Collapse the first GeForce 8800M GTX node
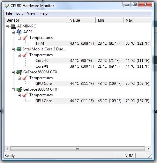157x163 pixels. (x=13, y=72)
